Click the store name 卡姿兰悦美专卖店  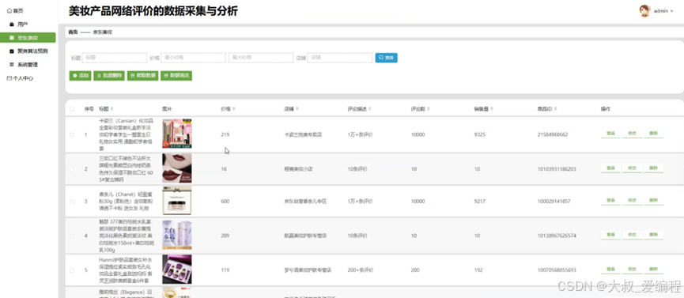pos(303,135)
